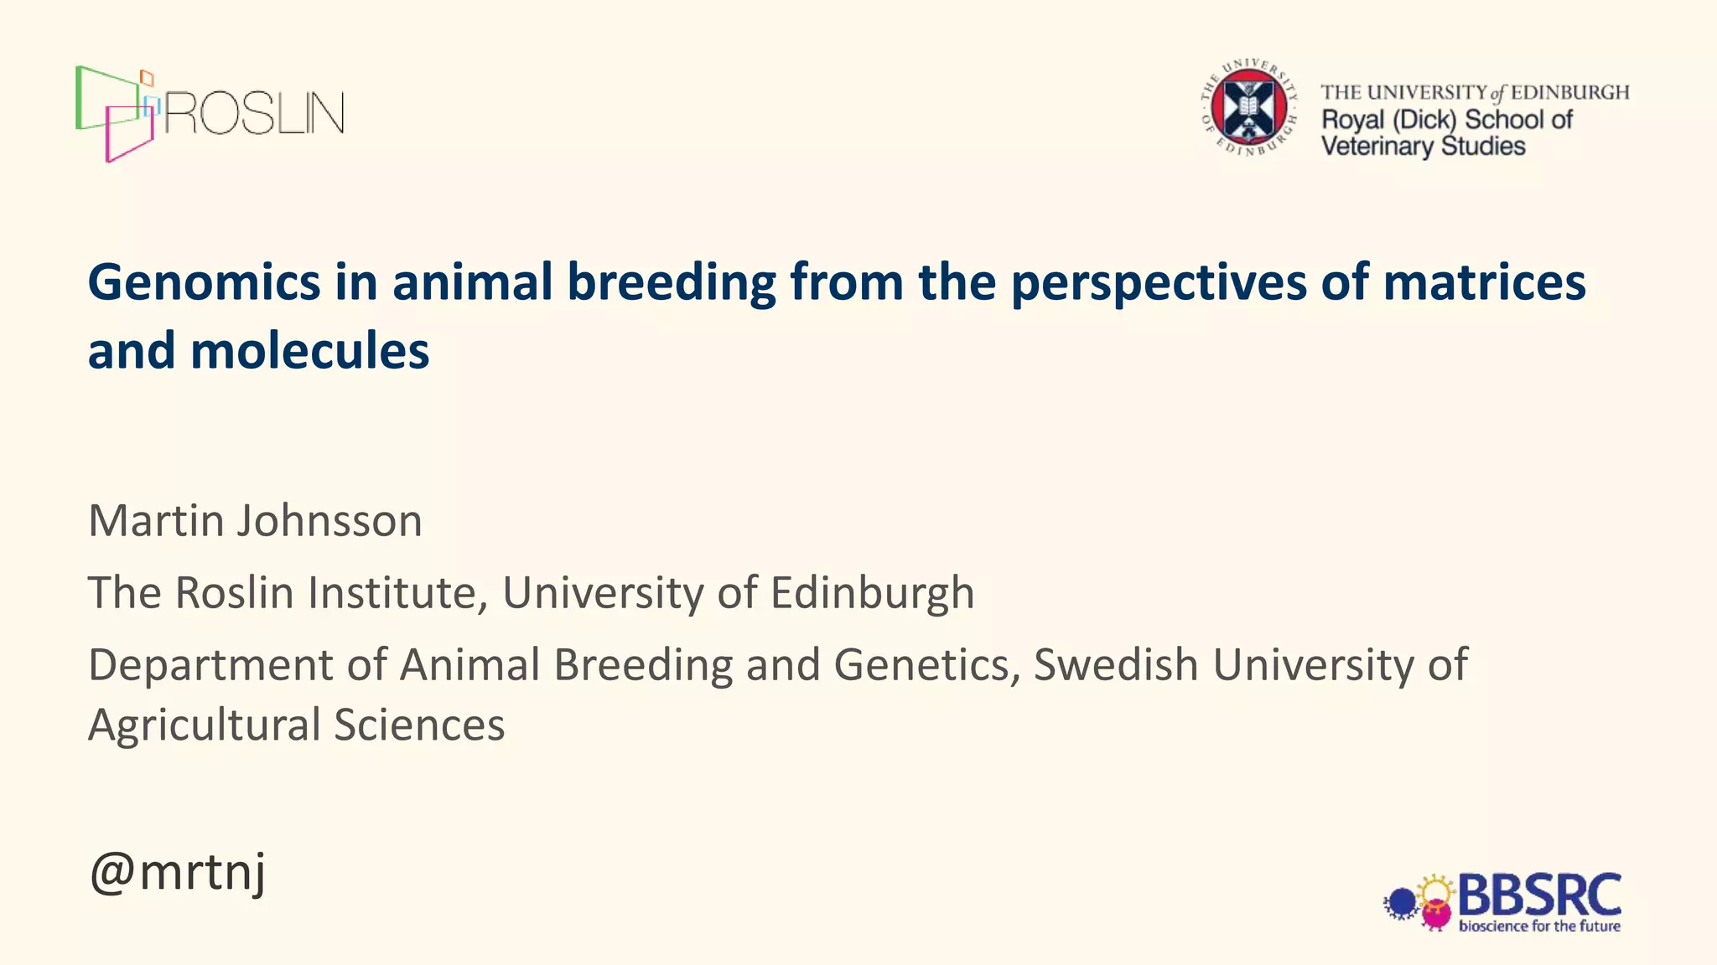Click "The Roslin Institute, University of Edinburgh" line
Viewport: 1717px width, 965px height.
(531, 592)
